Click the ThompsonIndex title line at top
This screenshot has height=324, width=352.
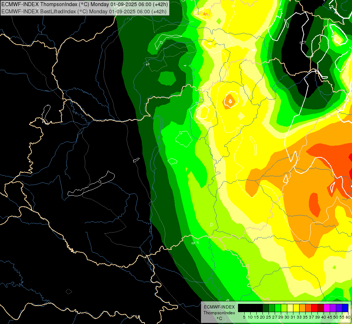tap(84, 4)
